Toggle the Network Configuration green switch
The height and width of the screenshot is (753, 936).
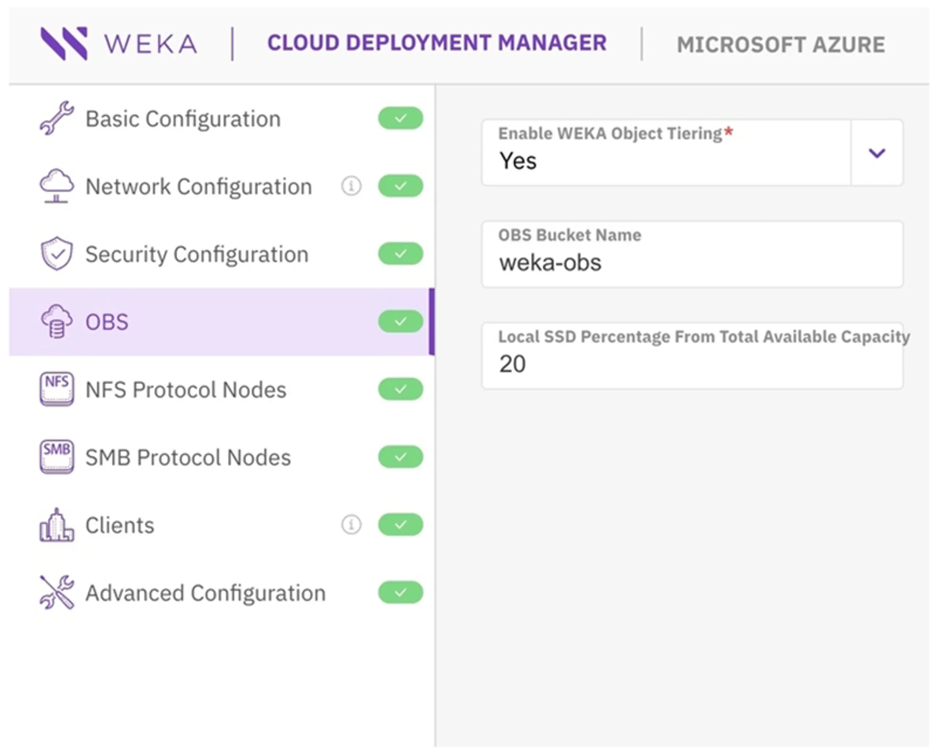[400, 186]
